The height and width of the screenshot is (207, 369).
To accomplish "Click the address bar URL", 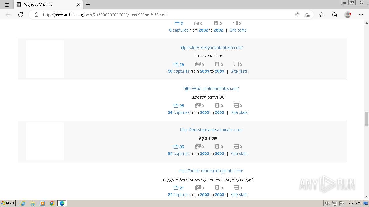I will click(106, 15).
